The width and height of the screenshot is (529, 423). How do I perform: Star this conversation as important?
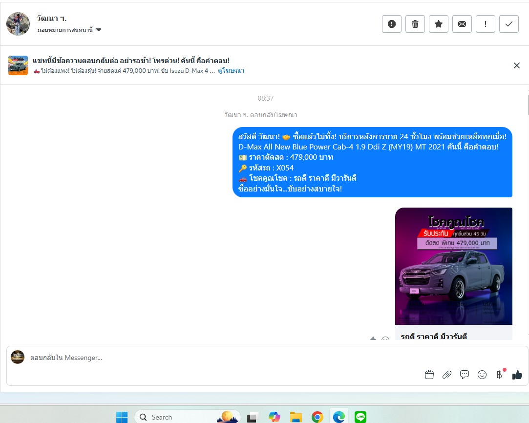pyautogui.click(x=438, y=24)
